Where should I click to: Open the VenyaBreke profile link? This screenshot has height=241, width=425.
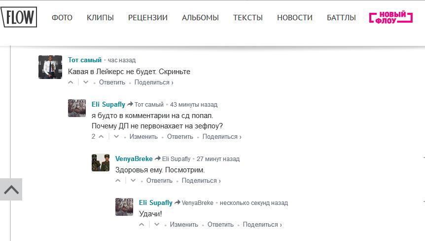tap(134, 159)
